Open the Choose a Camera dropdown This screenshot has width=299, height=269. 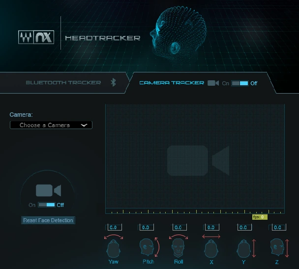click(x=51, y=125)
